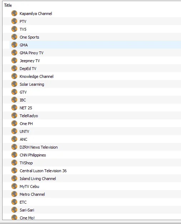Select the globe icon for TV5

pos(14,29)
